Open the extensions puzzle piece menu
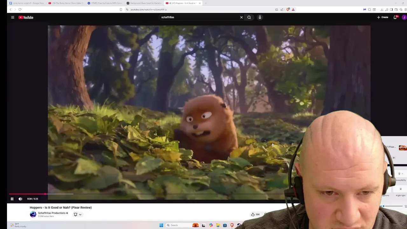The width and height of the screenshot is (407, 229). pyautogui.click(x=369, y=10)
